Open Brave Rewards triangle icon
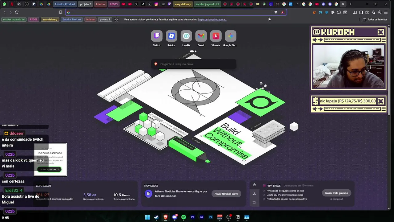This screenshot has width=394, height=222. [283, 12]
